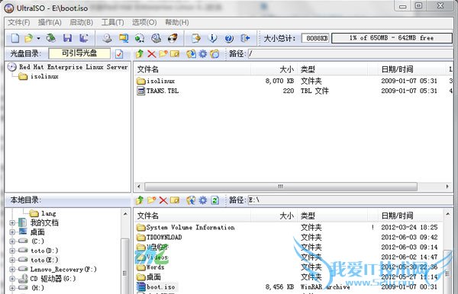The height and width of the screenshot is (294, 458).
Task: Click the Up folder icon in the disc toolbar
Action: click(140, 53)
